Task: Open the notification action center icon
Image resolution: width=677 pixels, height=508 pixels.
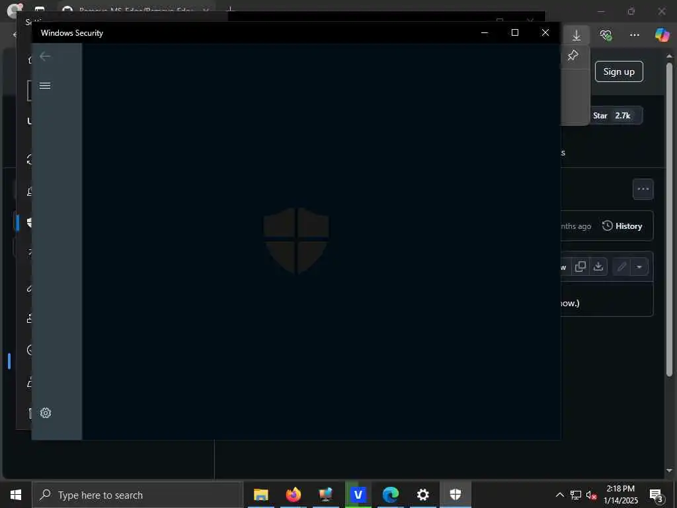Action: point(656,495)
